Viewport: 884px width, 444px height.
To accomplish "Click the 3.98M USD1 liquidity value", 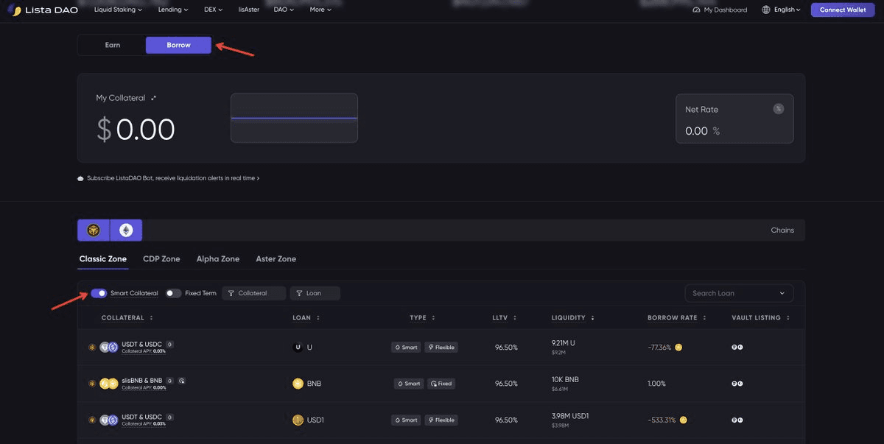I will [x=570, y=416].
